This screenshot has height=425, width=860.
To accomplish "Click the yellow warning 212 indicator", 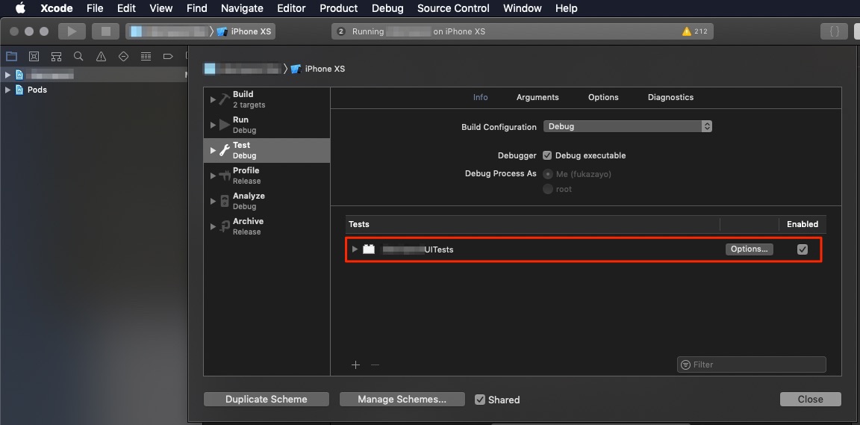I will (695, 31).
